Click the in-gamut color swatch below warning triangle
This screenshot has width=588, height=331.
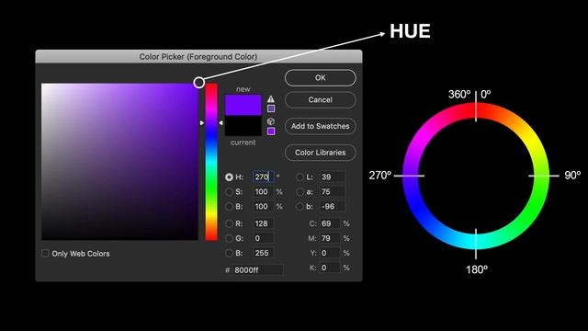(x=271, y=108)
